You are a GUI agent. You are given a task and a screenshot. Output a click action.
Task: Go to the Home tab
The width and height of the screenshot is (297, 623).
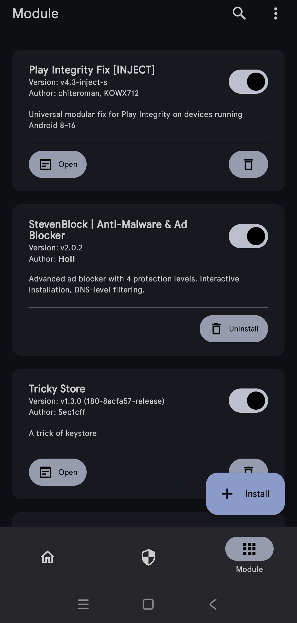(48, 557)
